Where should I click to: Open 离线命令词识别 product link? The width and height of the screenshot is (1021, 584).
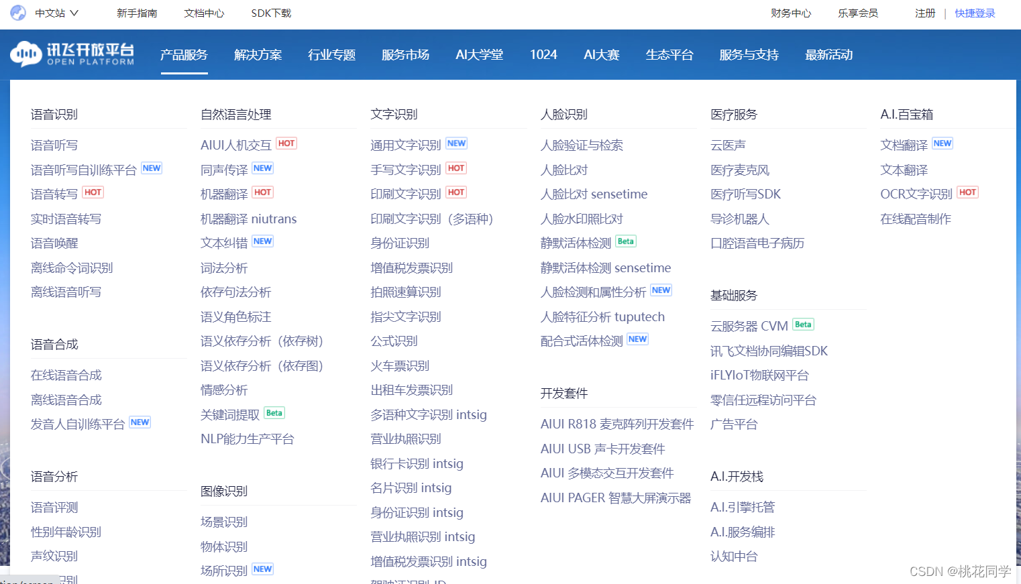(x=72, y=268)
